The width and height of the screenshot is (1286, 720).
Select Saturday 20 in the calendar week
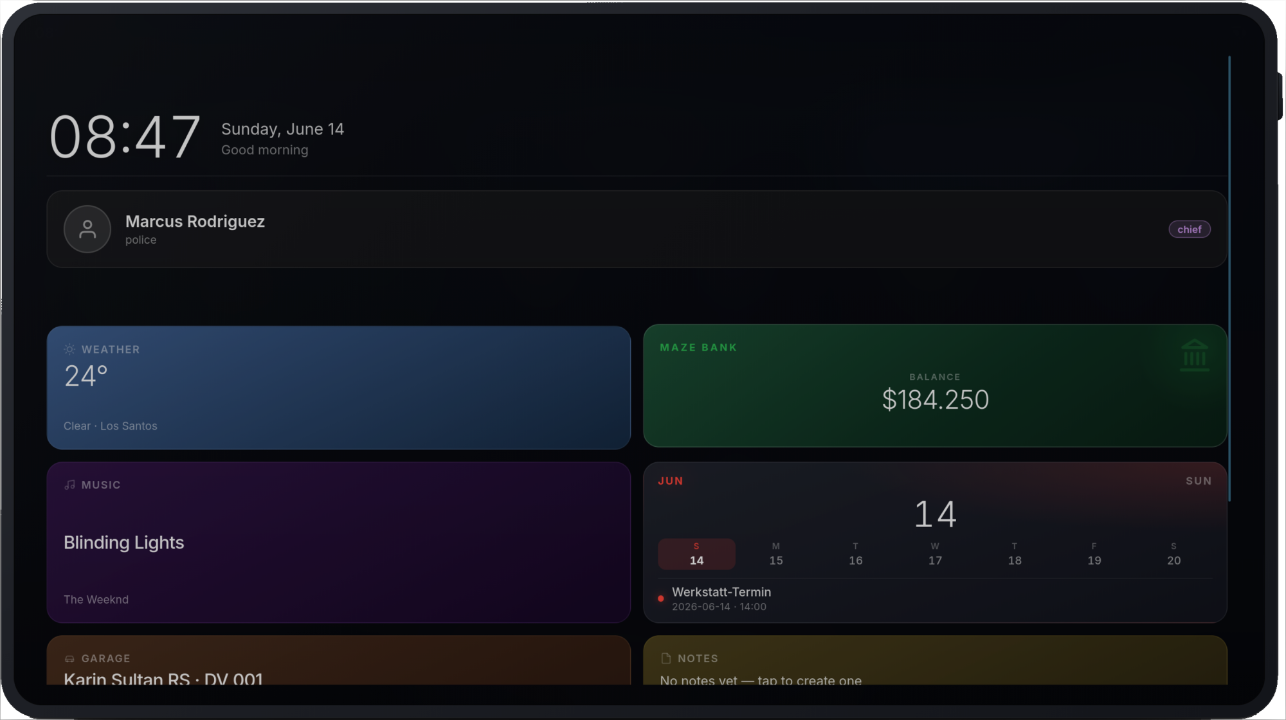1173,554
